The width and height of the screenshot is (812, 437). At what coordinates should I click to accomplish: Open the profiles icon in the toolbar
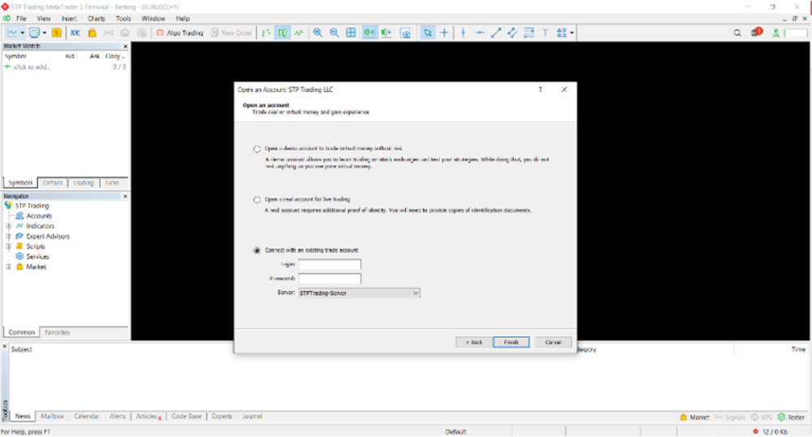click(34, 32)
